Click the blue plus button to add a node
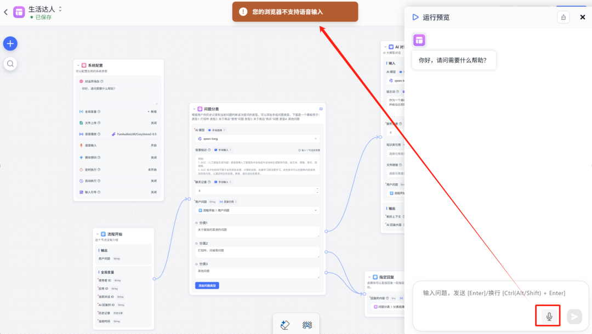 10,43
